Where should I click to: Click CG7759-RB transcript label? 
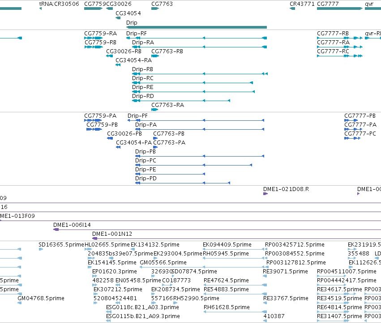[100, 42]
